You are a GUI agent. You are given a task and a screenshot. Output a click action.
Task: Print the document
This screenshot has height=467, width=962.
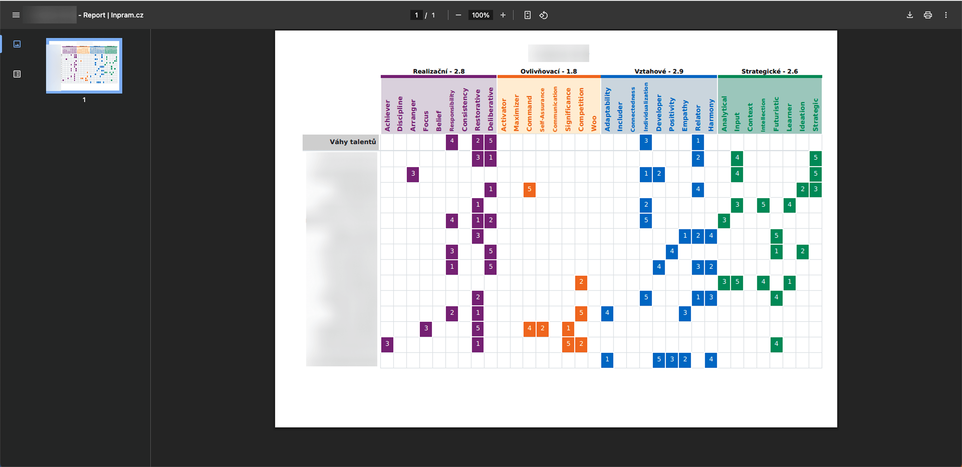(928, 15)
